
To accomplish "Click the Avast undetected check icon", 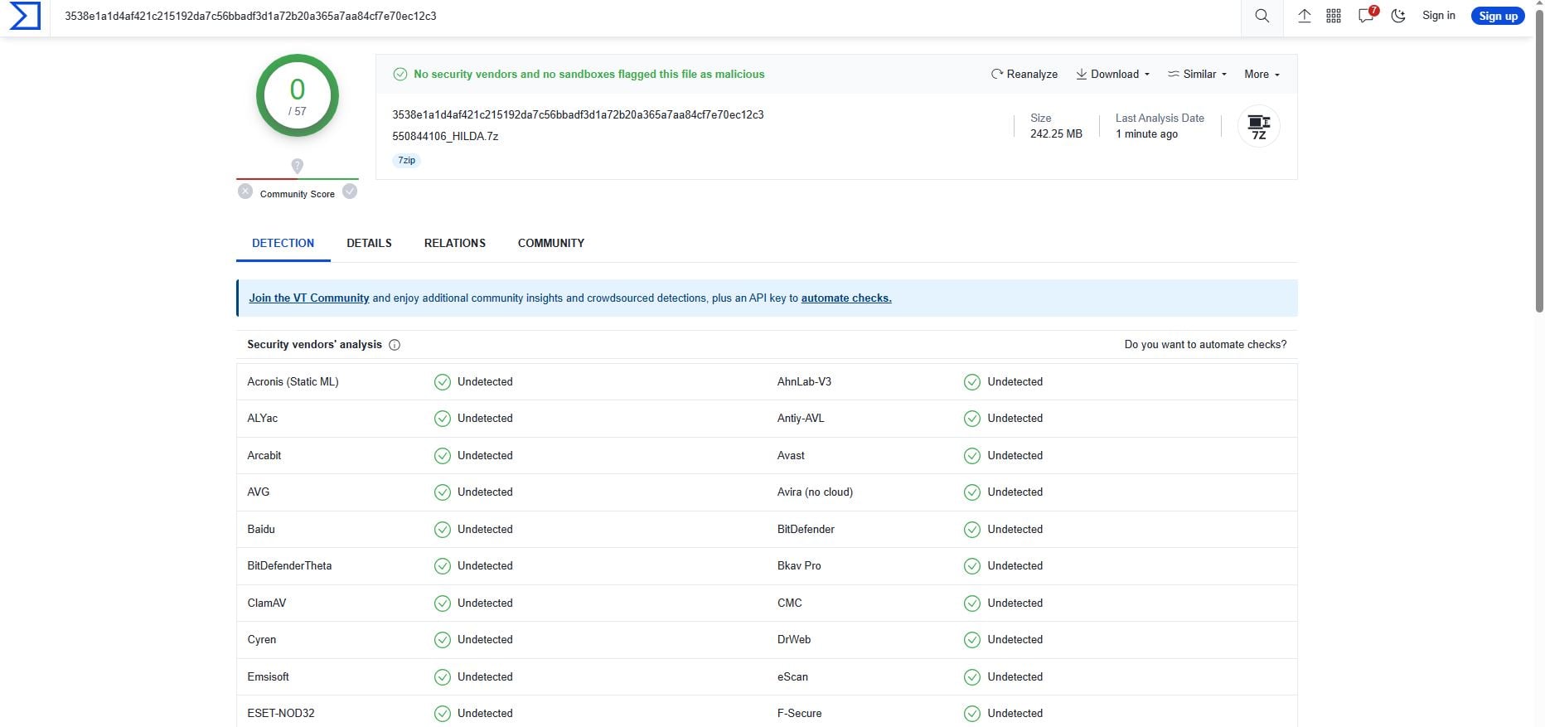I will point(972,456).
